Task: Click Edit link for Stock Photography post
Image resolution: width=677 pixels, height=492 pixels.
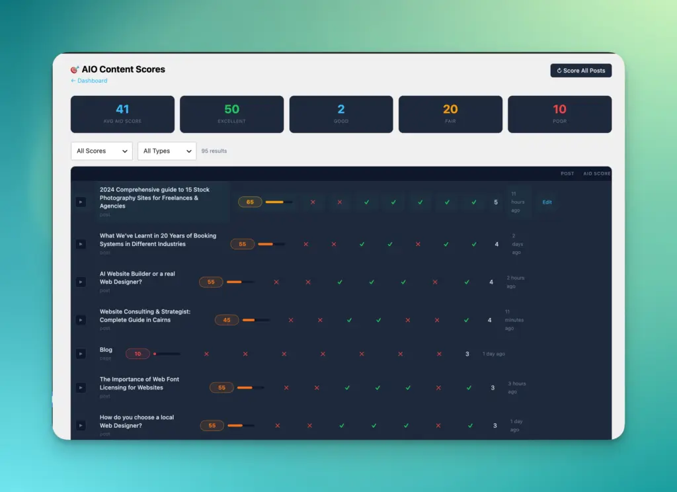Action: point(547,202)
